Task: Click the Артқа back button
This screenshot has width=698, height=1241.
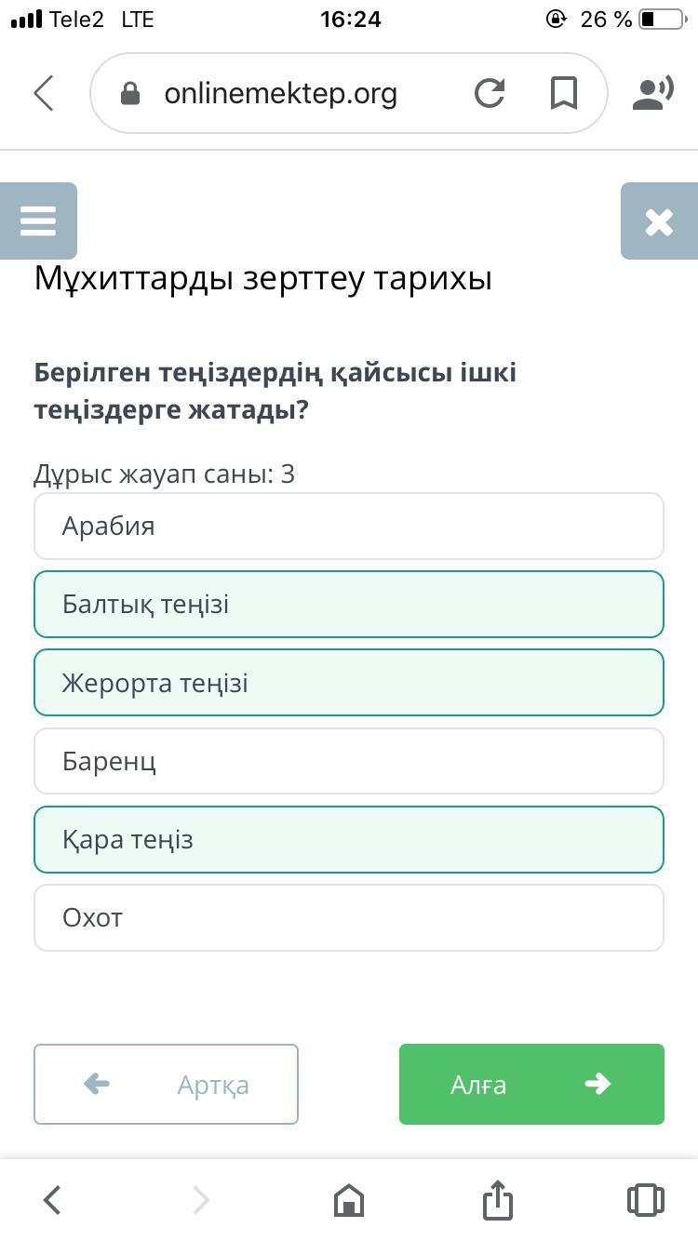Action: click(x=166, y=1084)
